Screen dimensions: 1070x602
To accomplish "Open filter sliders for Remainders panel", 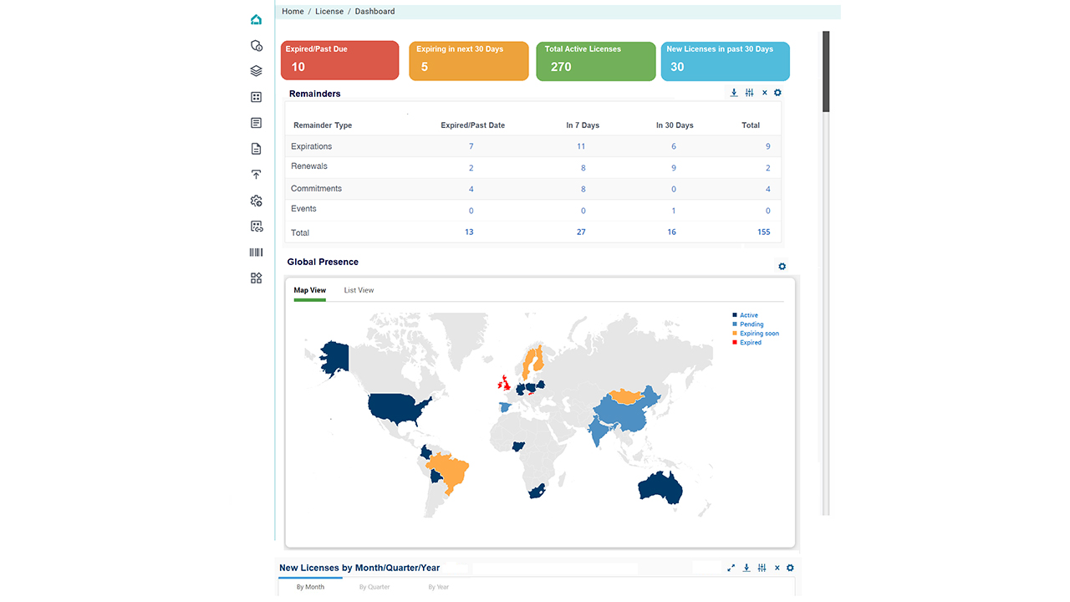I will click(x=749, y=93).
